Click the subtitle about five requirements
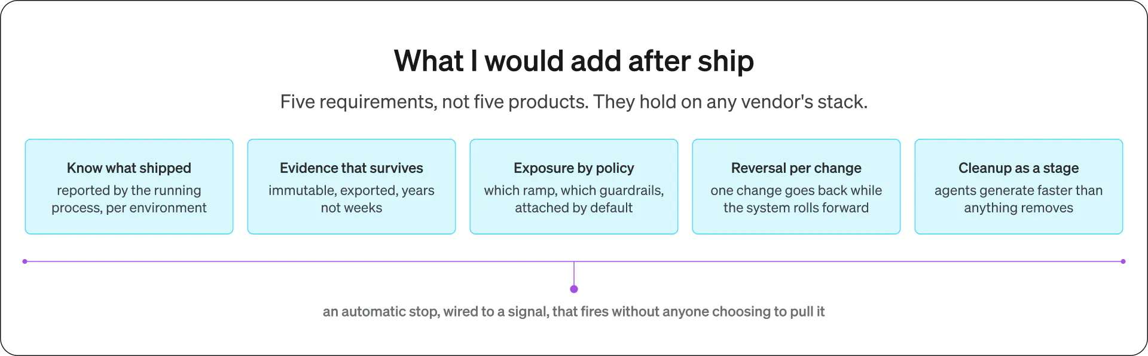The width and height of the screenshot is (1148, 356). (x=574, y=102)
